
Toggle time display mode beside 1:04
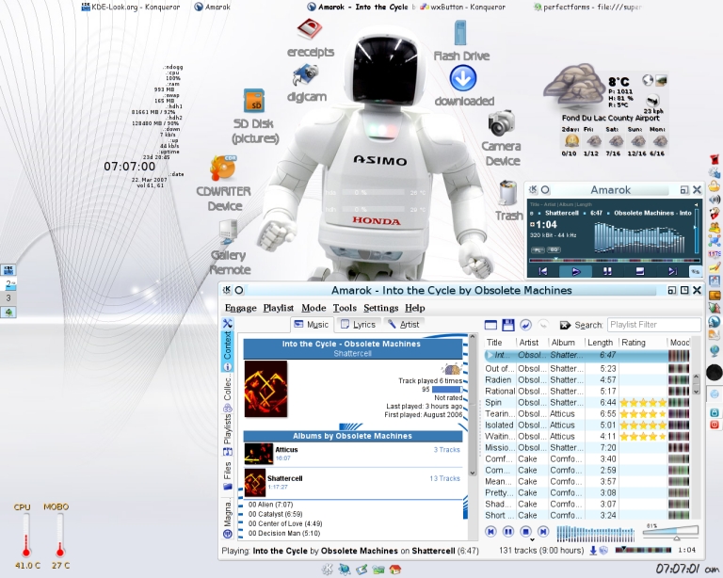[x=532, y=225]
